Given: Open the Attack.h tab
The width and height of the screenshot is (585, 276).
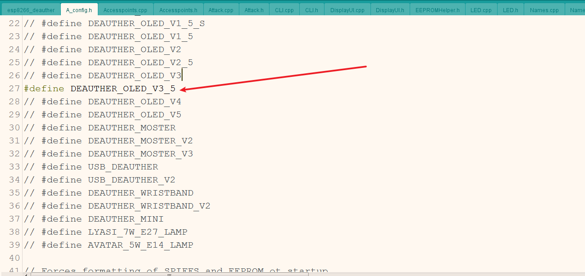Looking at the screenshot, I should click(254, 9).
